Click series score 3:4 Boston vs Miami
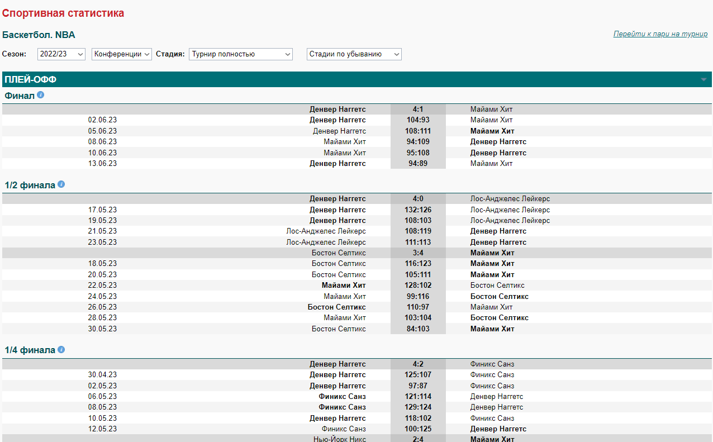 point(418,253)
